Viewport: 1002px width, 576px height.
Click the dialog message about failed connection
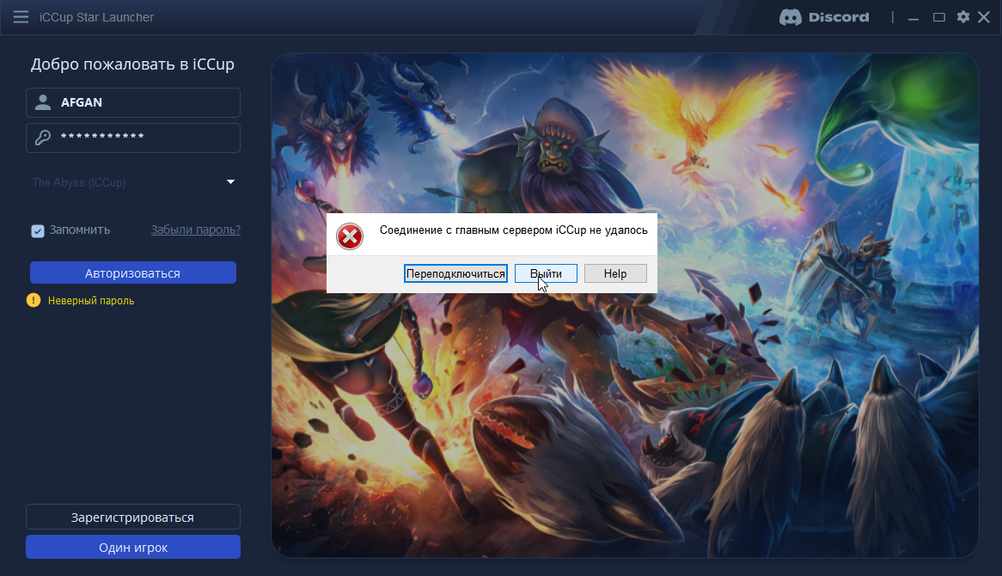coord(513,230)
